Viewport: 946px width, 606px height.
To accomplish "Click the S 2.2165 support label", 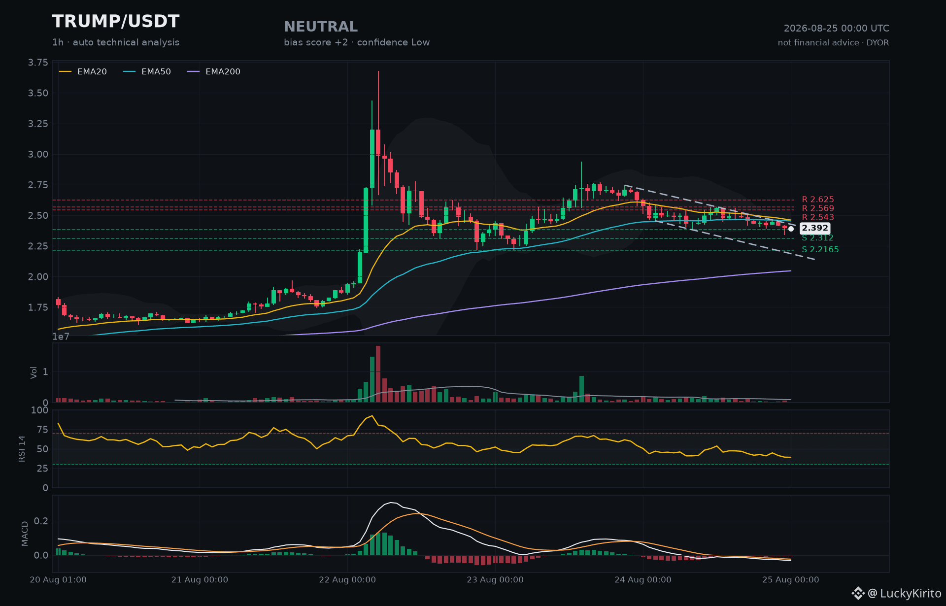I will pyautogui.click(x=820, y=249).
